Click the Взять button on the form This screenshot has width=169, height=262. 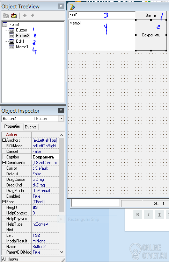(151, 15)
